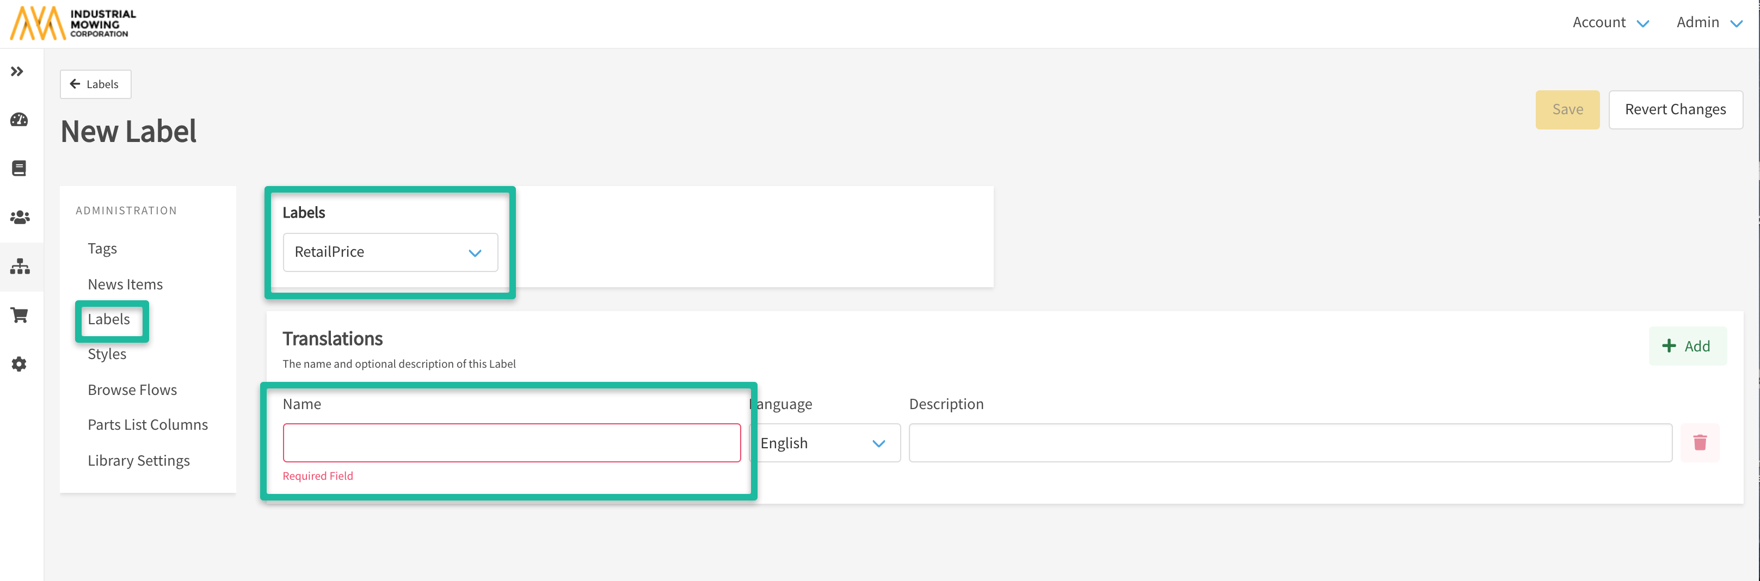Click the Save button
1760x581 pixels.
pyautogui.click(x=1567, y=110)
